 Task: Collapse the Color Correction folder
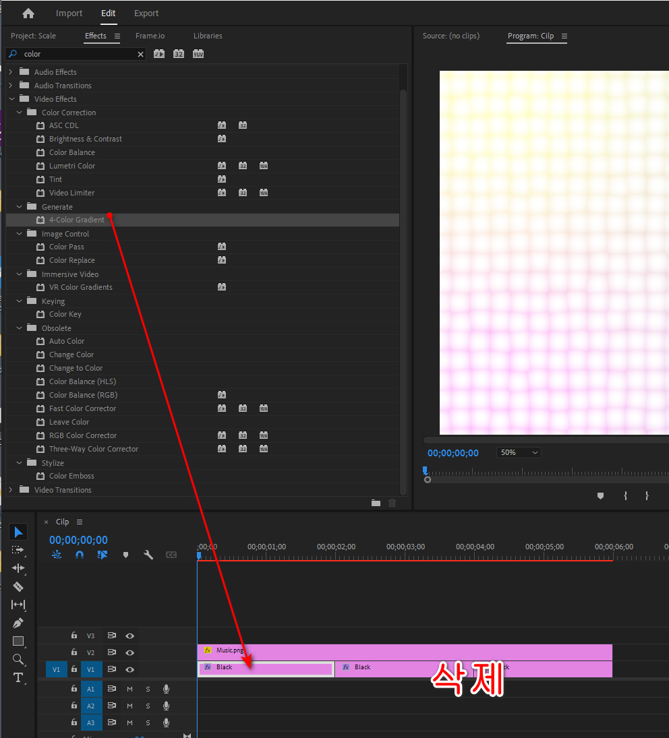(x=20, y=113)
